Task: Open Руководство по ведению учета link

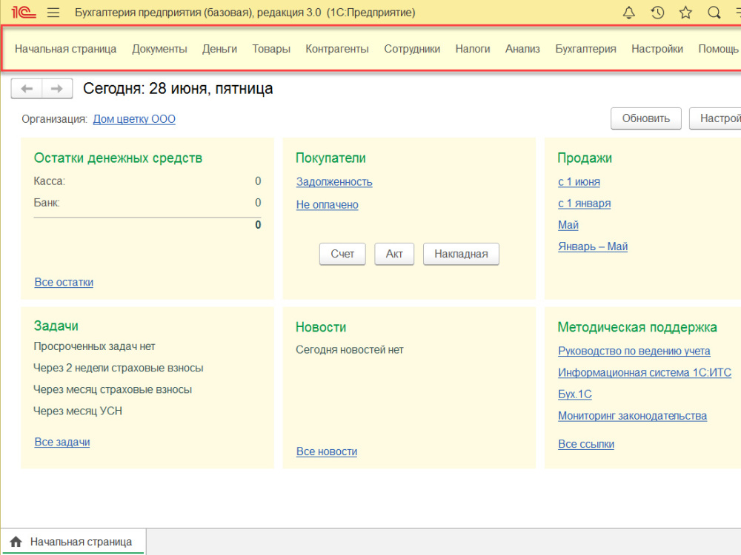Action: pos(634,351)
